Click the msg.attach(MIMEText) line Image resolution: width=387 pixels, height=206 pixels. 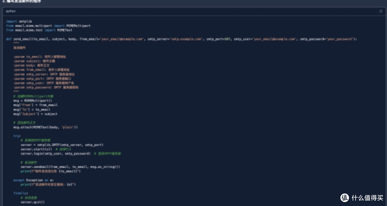[x=46, y=127]
